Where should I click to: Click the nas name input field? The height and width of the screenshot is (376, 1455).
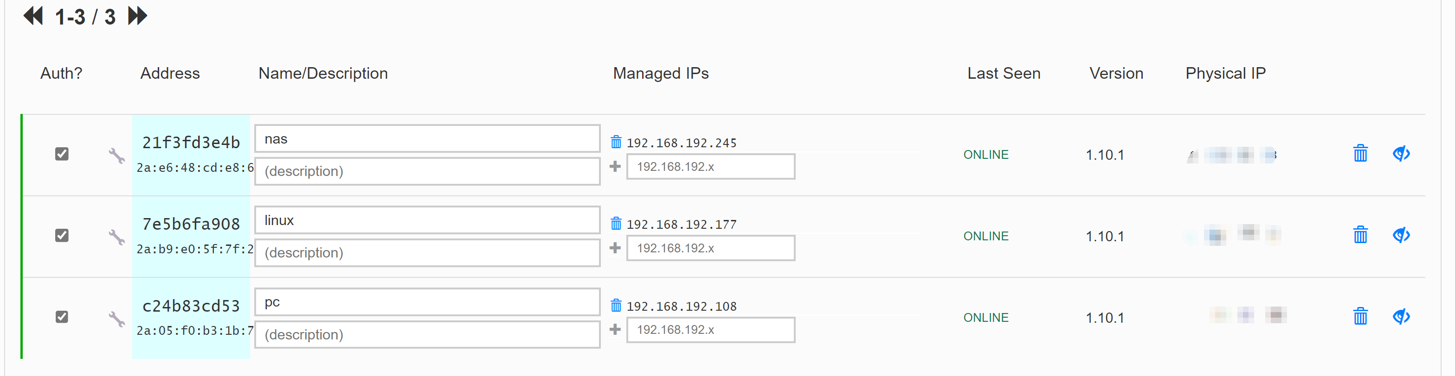click(x=427, y=138)
